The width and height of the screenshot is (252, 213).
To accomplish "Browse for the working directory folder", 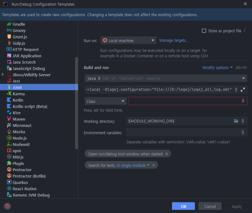I will pyautogui.click(x=236, y=121).
